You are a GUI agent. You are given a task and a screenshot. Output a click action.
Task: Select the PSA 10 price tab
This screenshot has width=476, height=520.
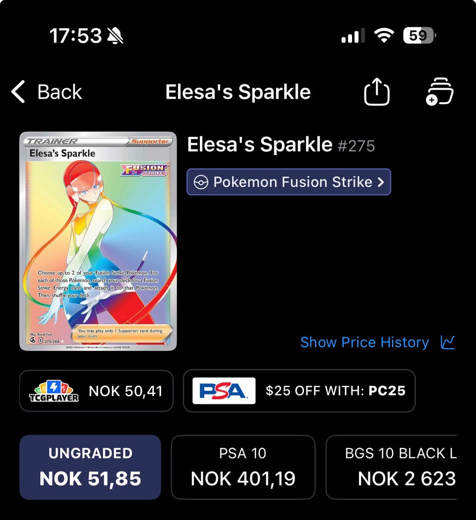(x=243, y=467)
